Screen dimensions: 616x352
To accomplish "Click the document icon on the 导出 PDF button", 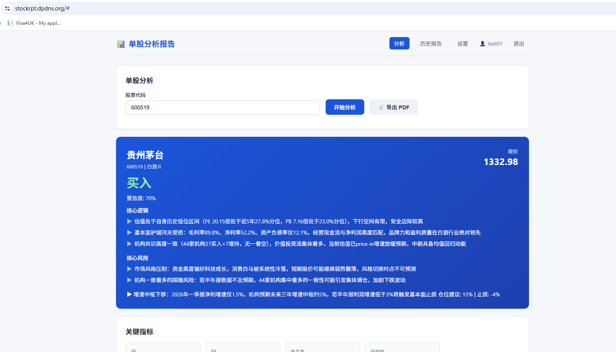I will [381, 107].
